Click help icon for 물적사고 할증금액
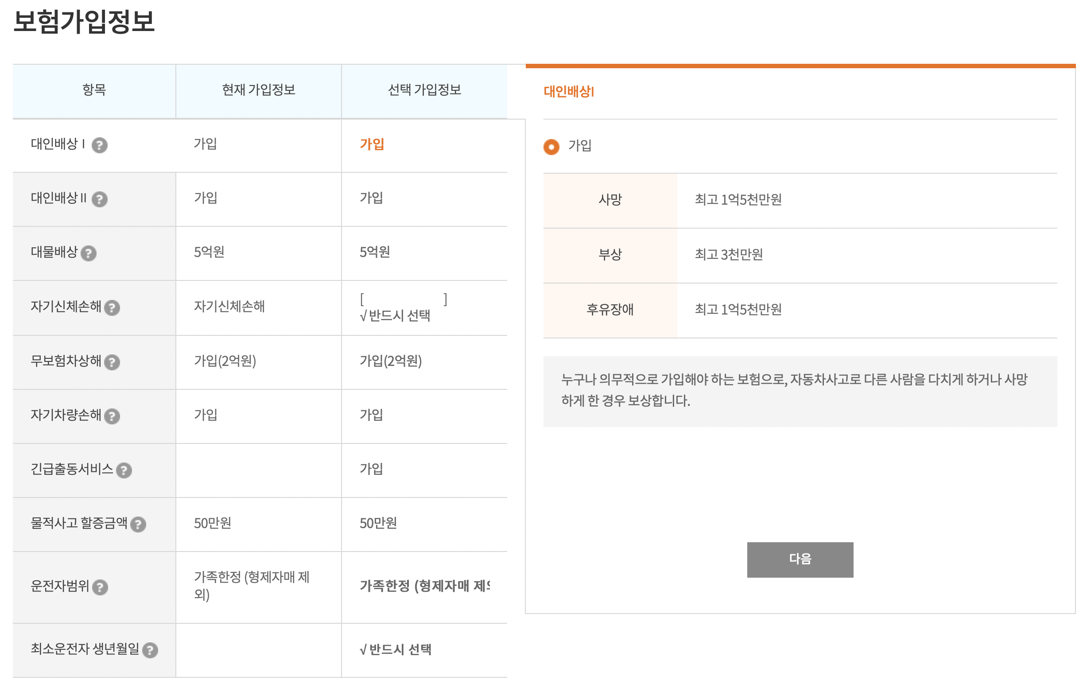1087x684 pixels. point(138,525)
